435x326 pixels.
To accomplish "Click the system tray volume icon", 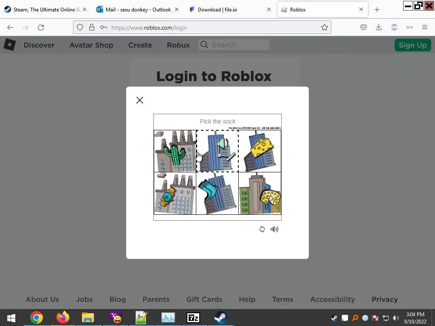I will click(x=396, y=318).
